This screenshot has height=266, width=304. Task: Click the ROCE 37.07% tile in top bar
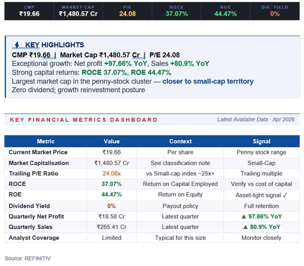177,11
